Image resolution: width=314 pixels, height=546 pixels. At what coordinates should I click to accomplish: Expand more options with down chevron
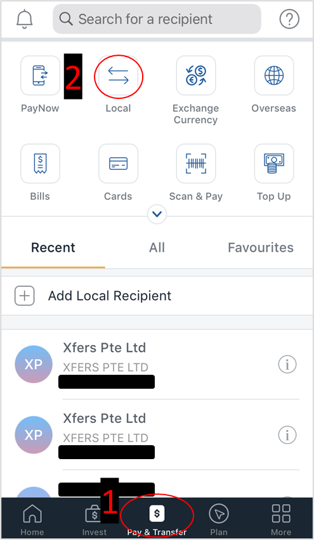(x=157, y=214)
